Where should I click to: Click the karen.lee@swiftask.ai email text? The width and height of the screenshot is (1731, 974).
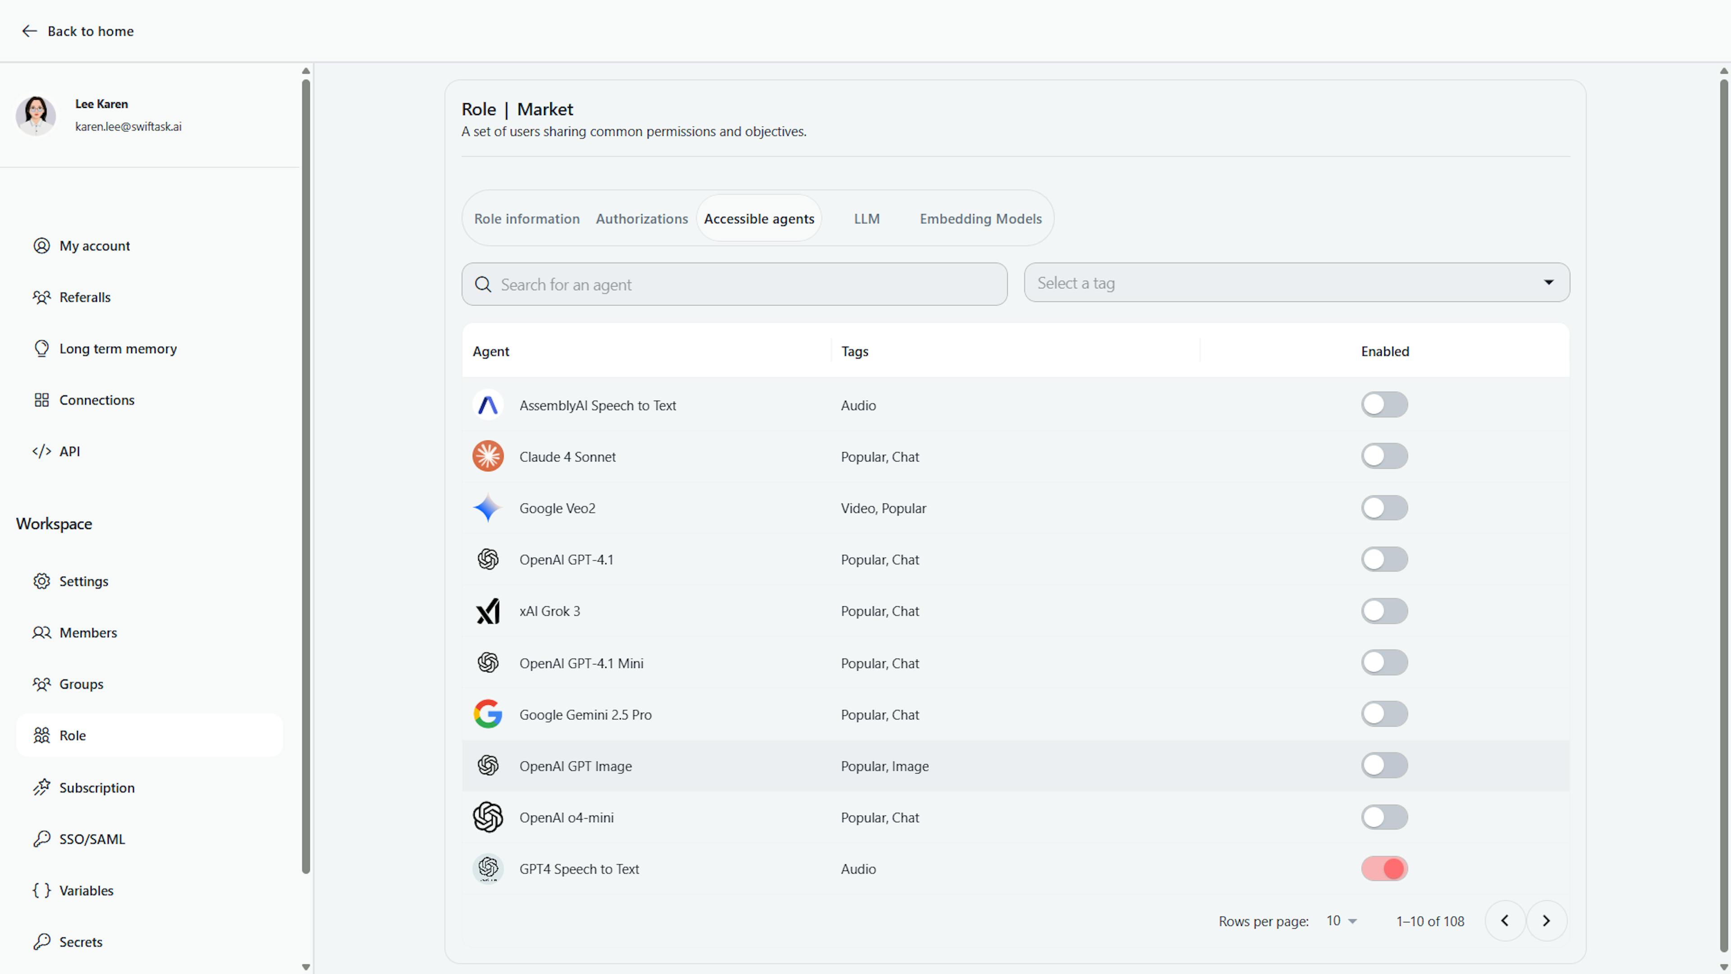128,126
